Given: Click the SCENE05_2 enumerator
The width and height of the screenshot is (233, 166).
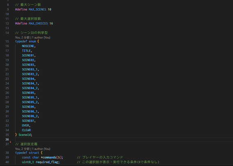Looking at the screenshot, I should tap(30, 102).
